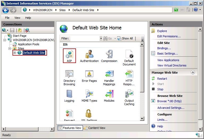Image resolution: width=204 pixels, height=139 pixels.
Task: Open the Help menu
Action: pyautogui.click(x=28, y=18)
